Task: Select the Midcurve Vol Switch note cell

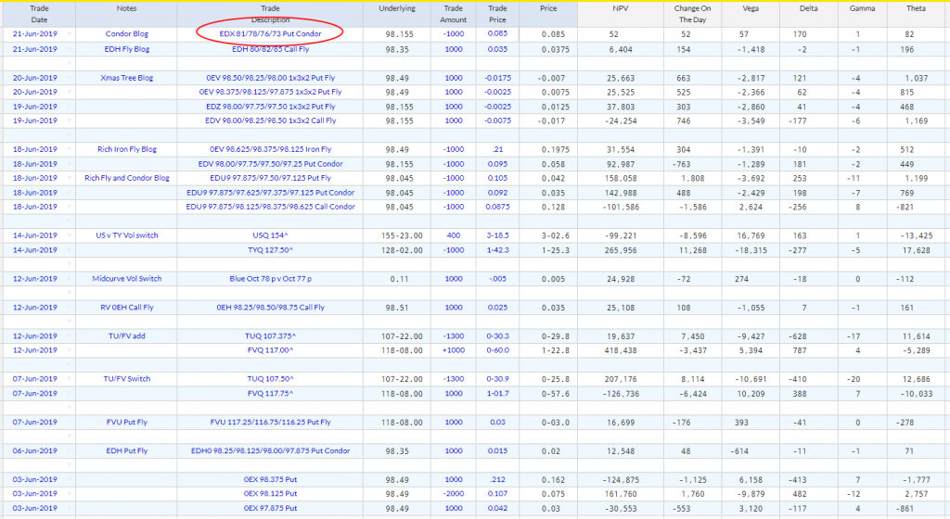Action: (126, 279)
